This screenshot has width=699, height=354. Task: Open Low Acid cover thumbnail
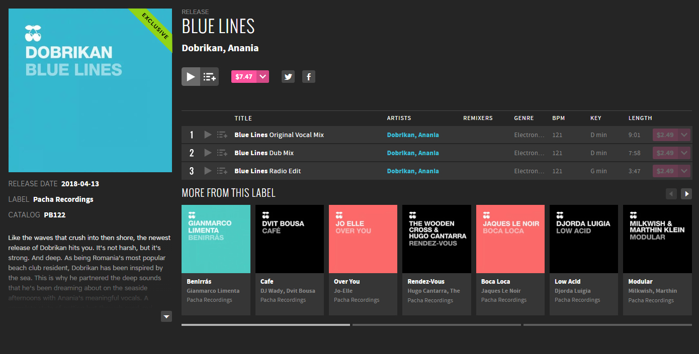(584, 239)
